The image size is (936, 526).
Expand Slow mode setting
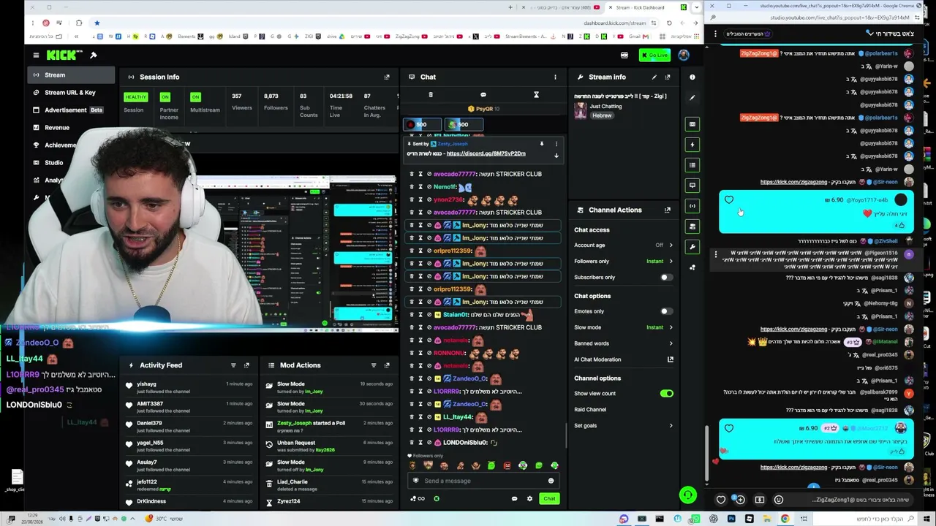tap(624, 327)
